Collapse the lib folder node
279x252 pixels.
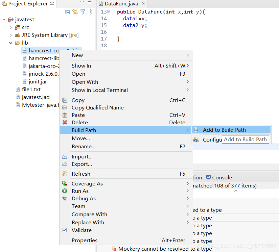(11, 43)
